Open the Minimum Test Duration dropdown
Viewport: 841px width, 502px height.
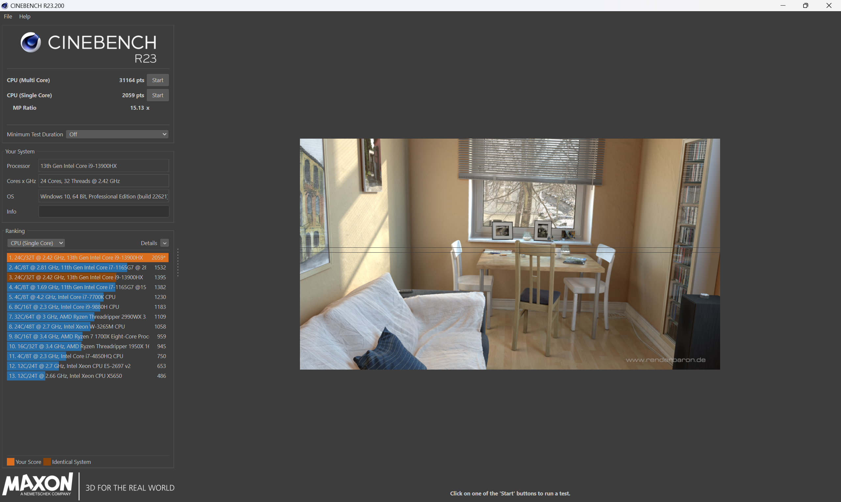pos(117,134)
